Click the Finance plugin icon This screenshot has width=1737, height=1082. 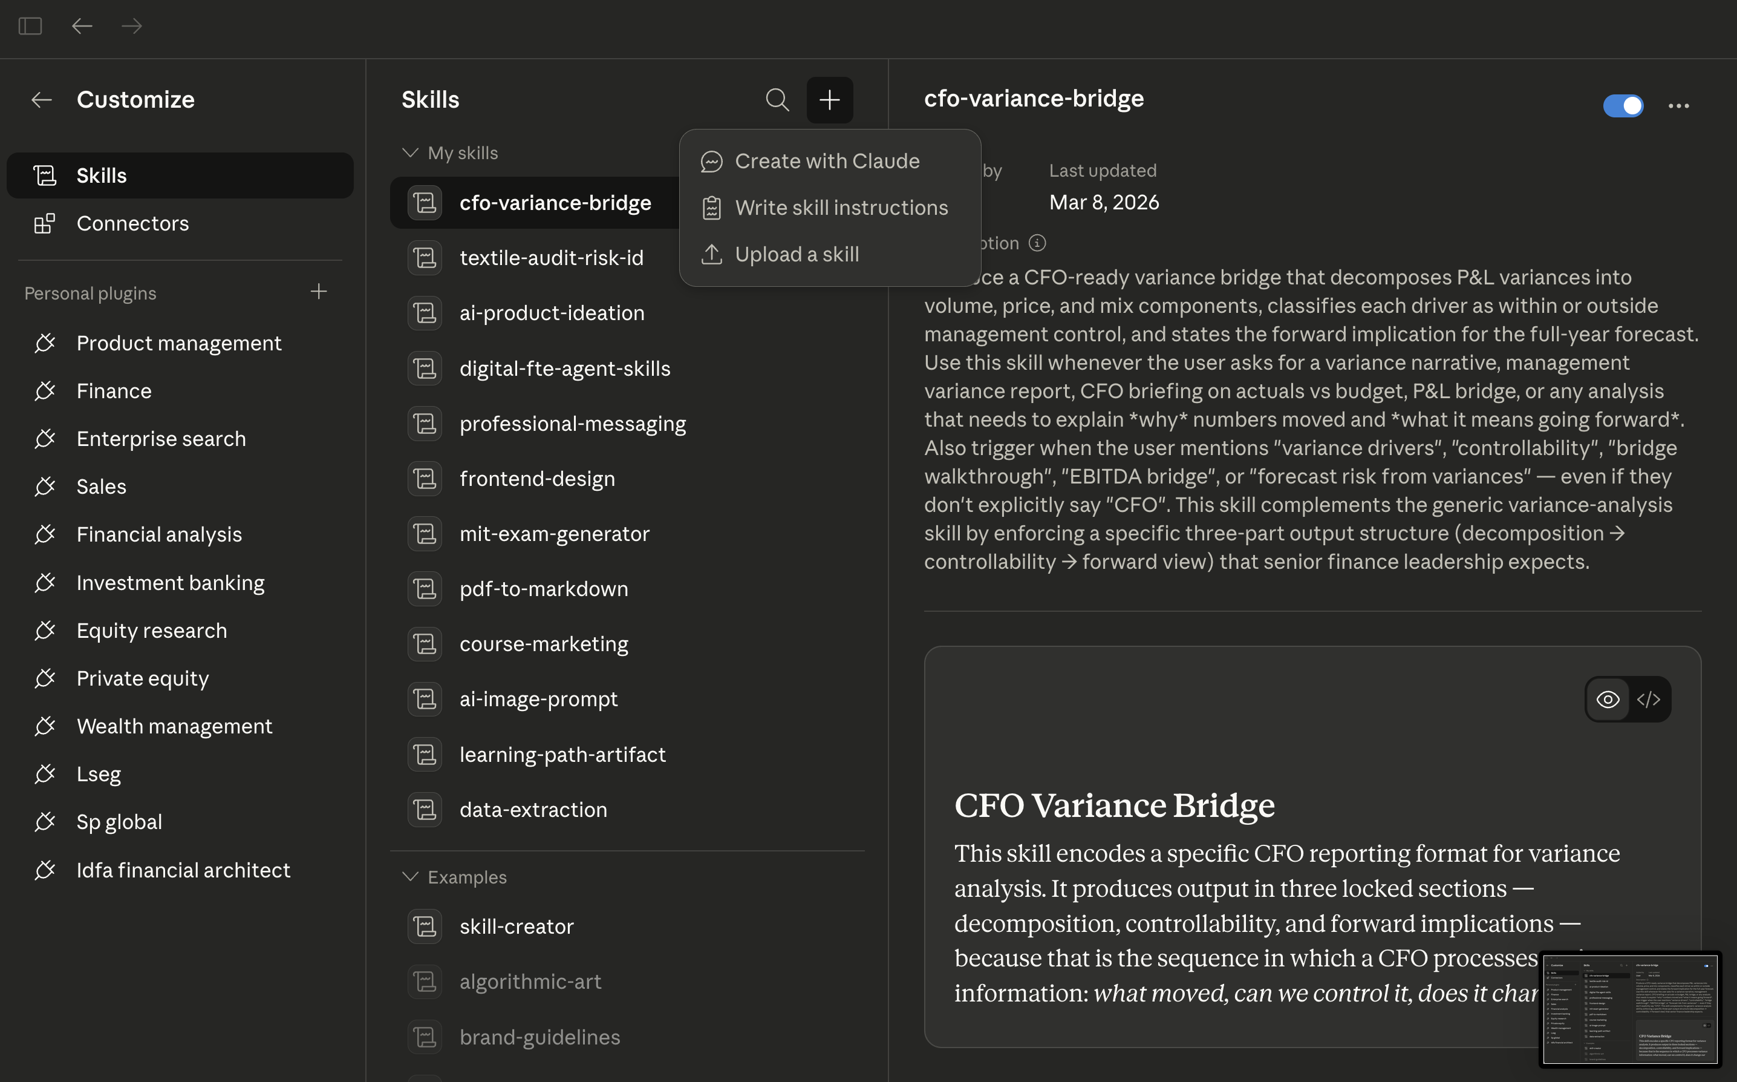pos(46,391)
